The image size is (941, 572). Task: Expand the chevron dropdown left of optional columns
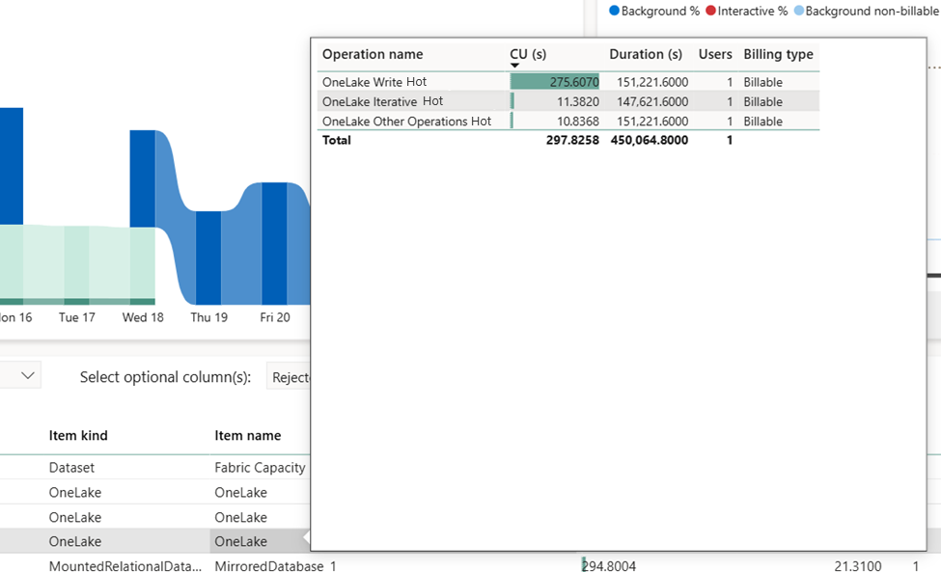29,376
